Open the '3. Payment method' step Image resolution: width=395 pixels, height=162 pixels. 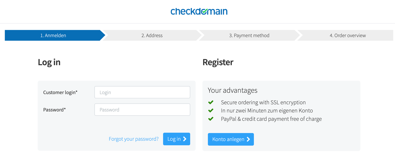(x=249, y=35)
